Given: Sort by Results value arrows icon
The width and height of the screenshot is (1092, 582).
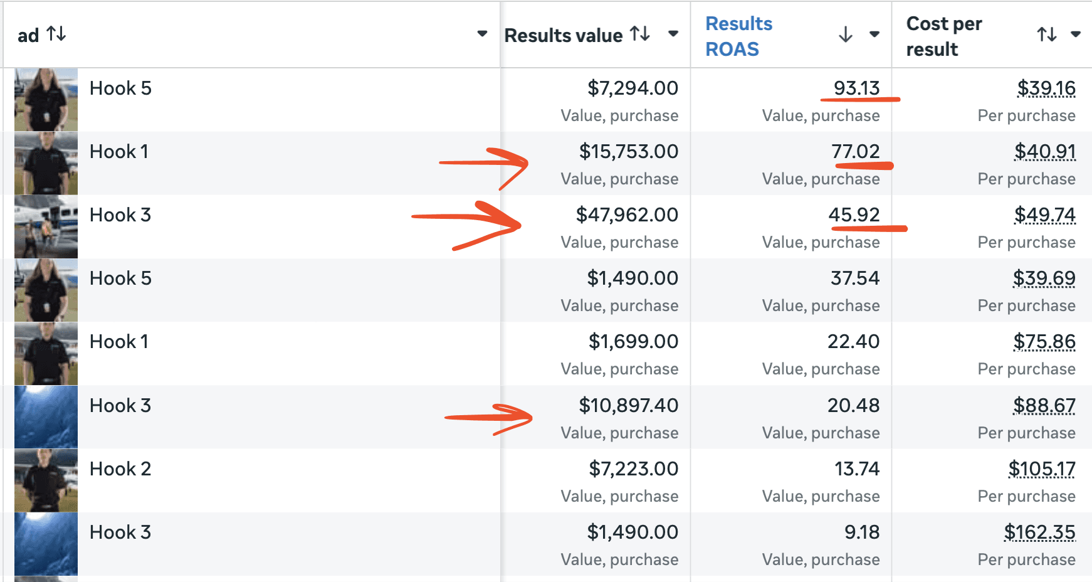Looking at the screenshot, I should click(640, 34).
